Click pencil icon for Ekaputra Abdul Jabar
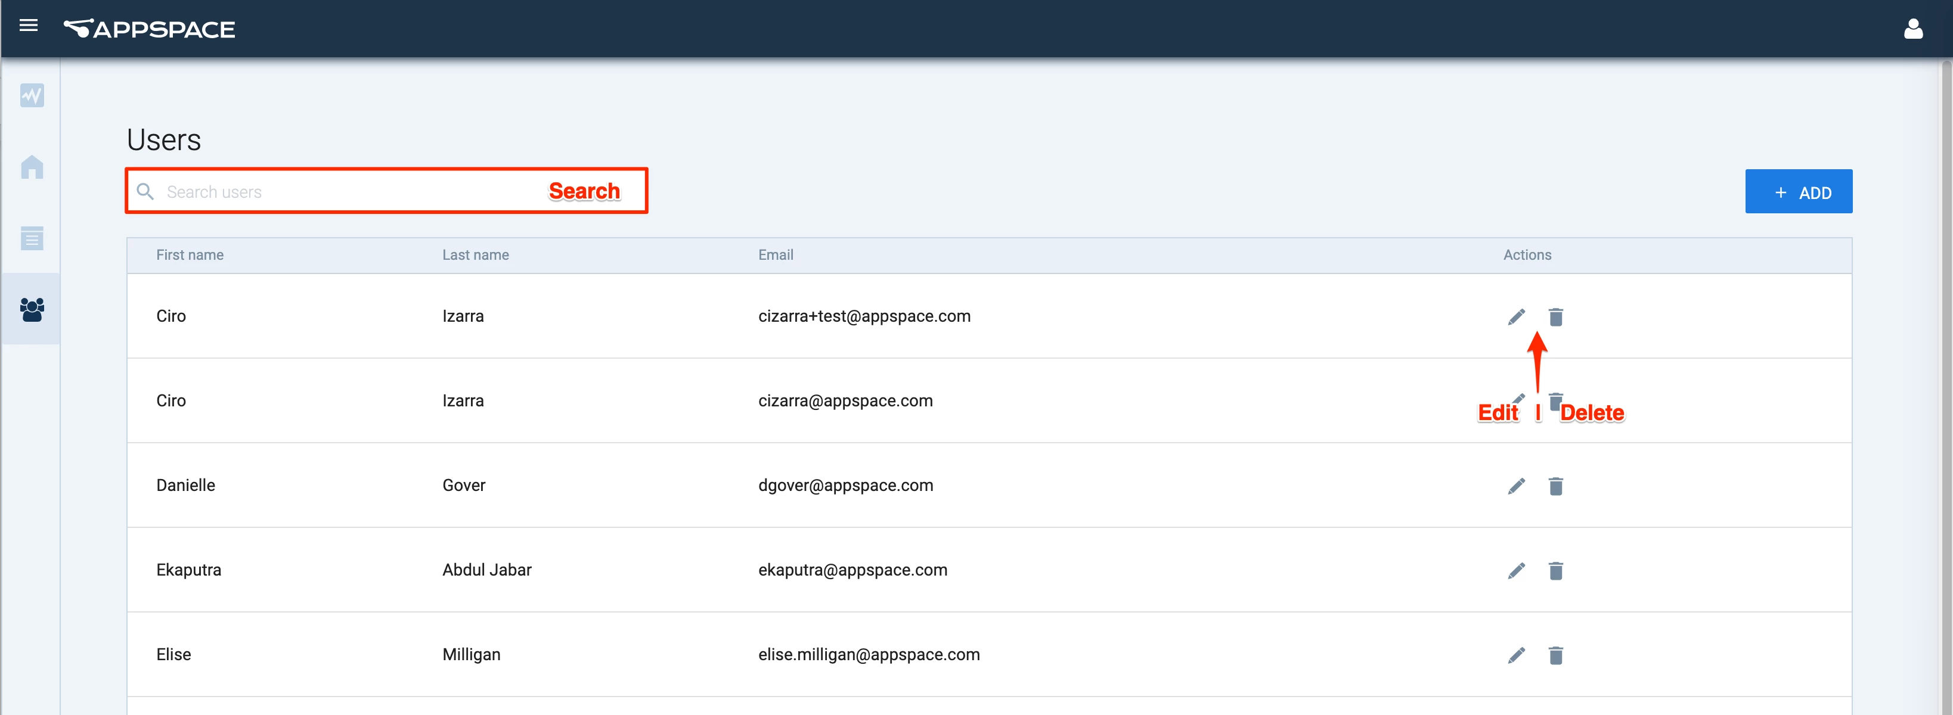Screen dimensions: 1953x715 coord(1516,571)
